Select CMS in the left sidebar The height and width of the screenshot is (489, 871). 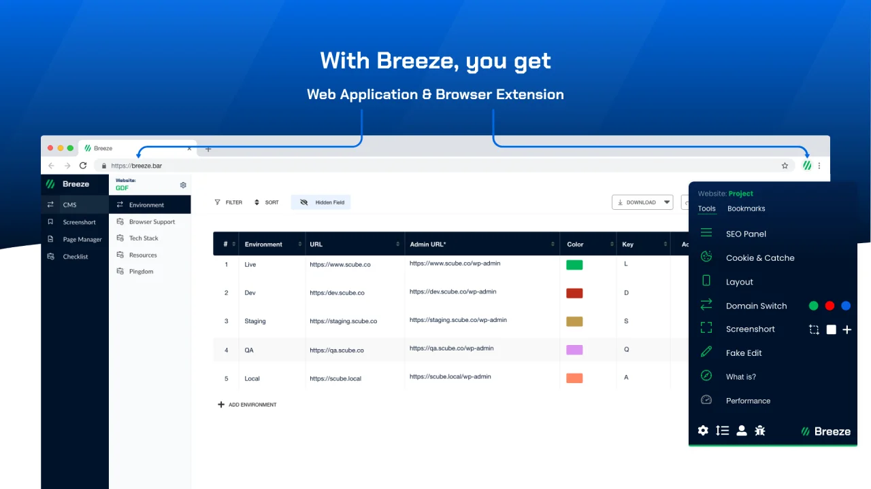pyautogui.click(x=75, y=204)
